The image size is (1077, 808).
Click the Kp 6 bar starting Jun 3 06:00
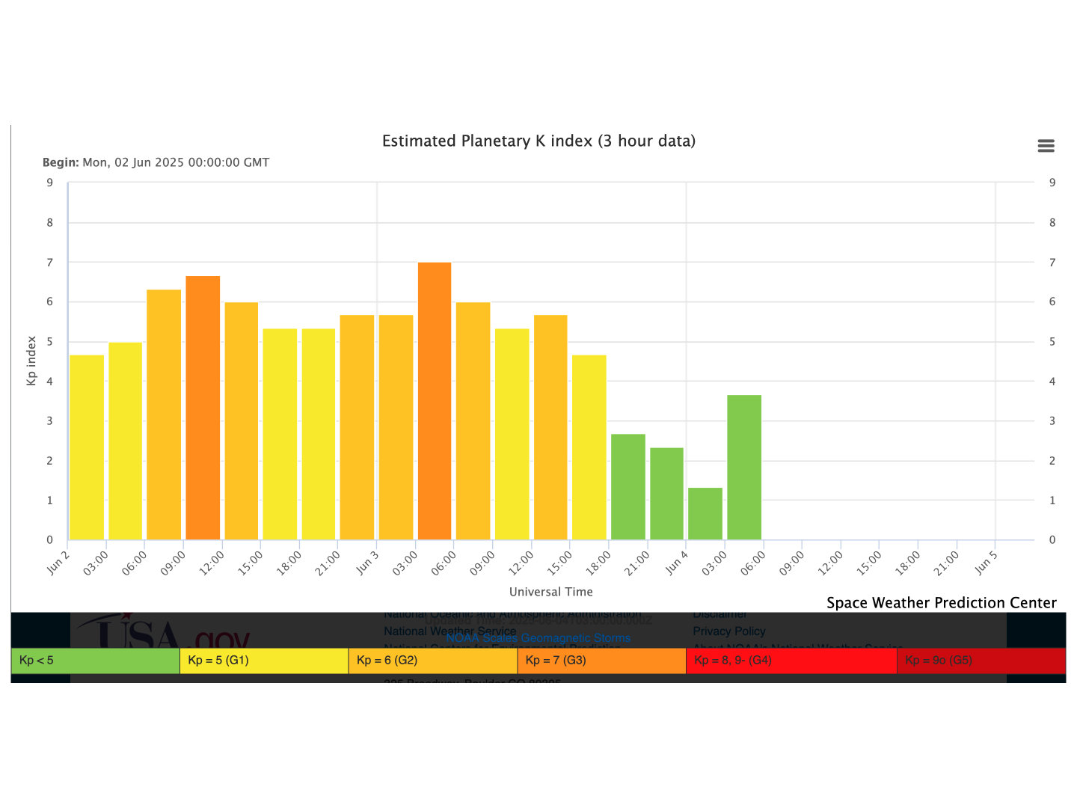click(x=473, y=421)
